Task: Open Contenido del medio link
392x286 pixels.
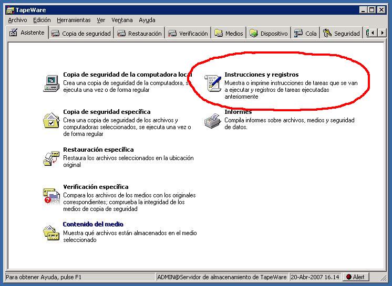Action: (x=93, y=224)
